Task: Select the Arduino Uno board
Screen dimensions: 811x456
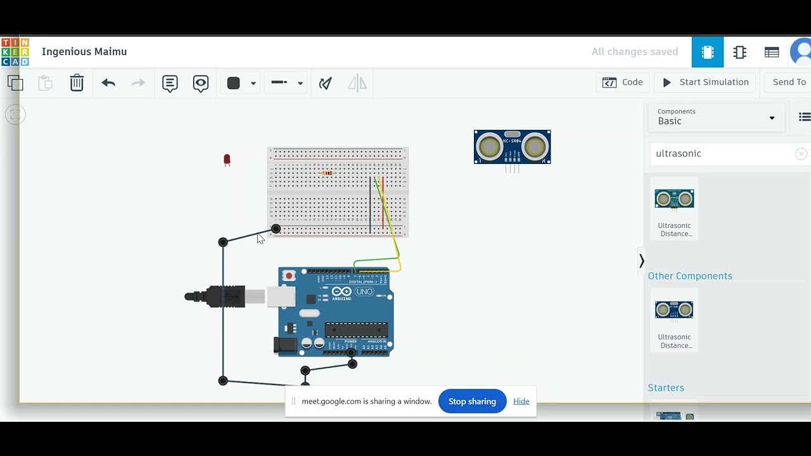Action: [336, 312]
